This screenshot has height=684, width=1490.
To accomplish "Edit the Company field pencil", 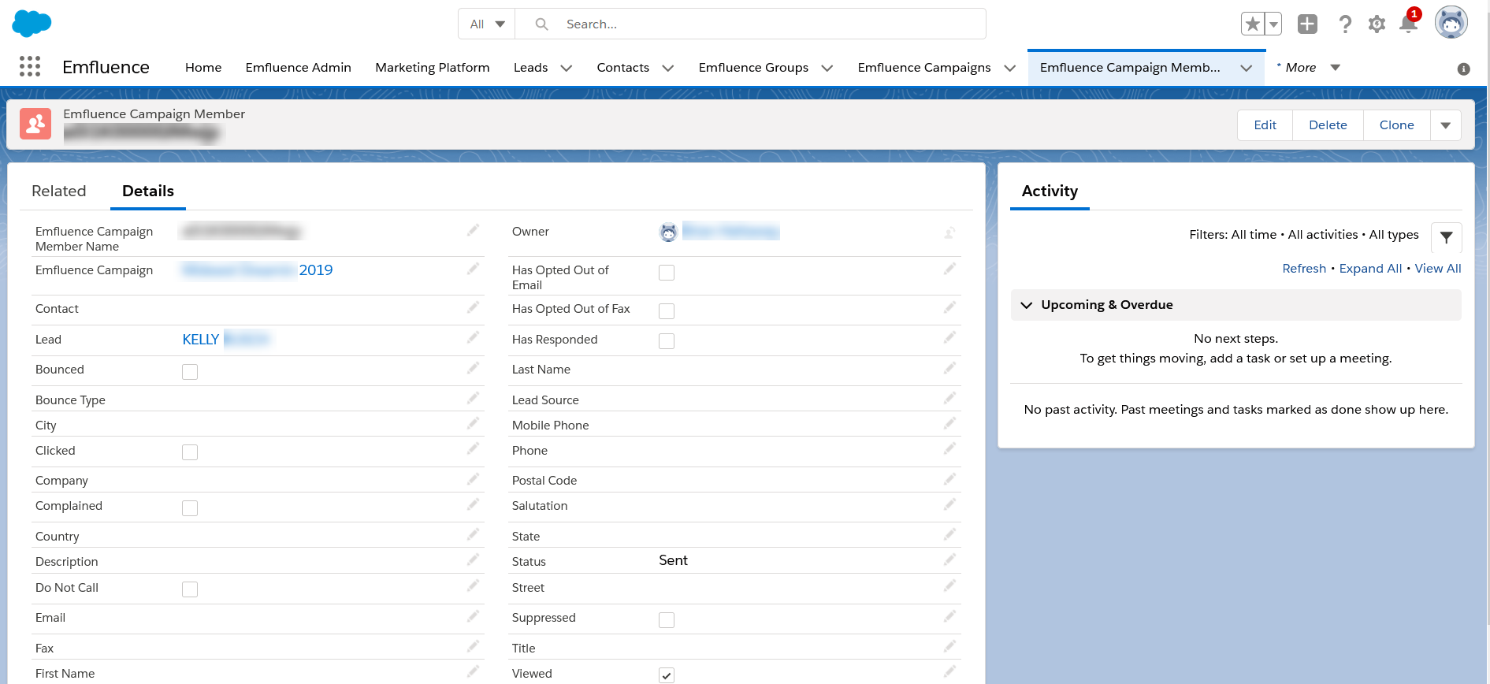I will [x=473, y=479].
